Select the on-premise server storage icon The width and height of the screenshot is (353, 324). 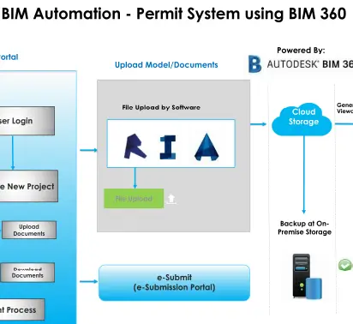pos(307,276)
